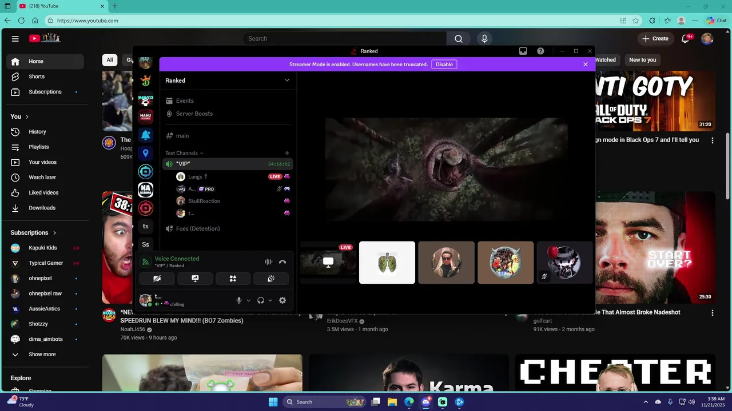Turn on camera in Discord voice panel
Image resolution: width=732 pixels, height=411 pixels.
(157, 279)
